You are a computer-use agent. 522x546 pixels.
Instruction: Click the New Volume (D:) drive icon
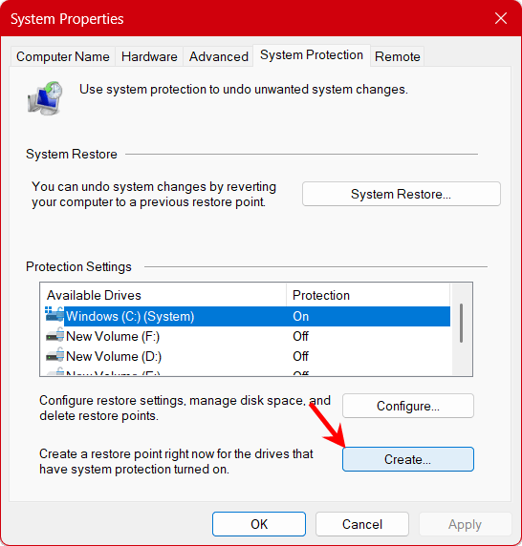55,355
